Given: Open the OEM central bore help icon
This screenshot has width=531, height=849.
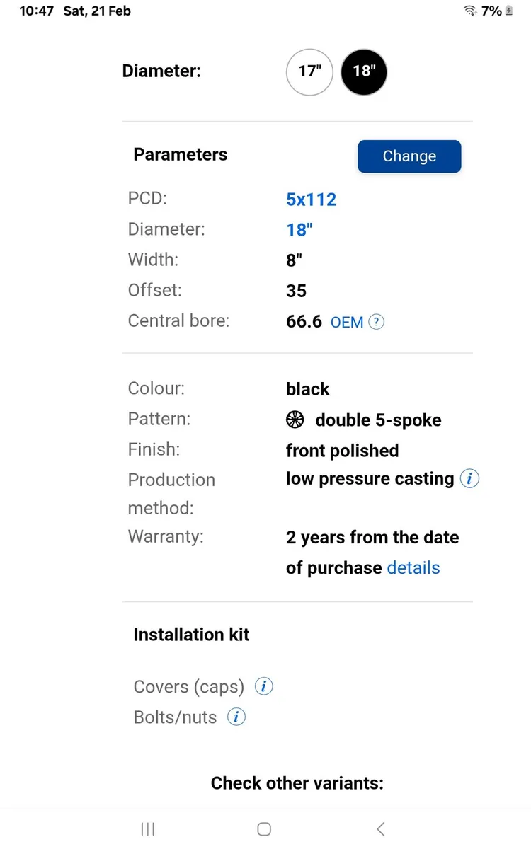Looking at the screenshot, I should coord(377,322).
